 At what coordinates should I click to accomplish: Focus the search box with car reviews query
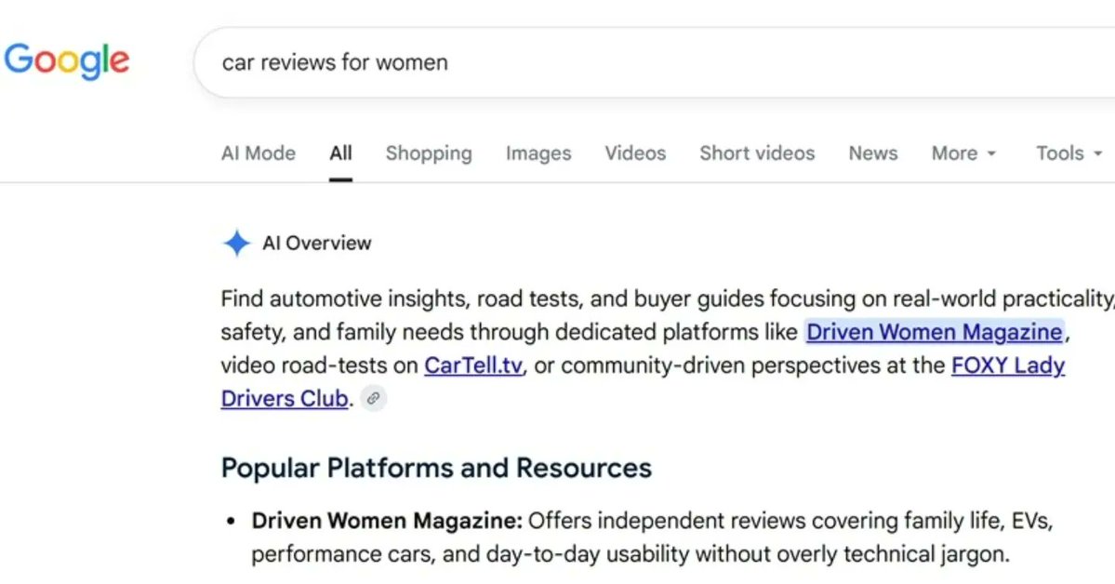click(x=654, y=62)
